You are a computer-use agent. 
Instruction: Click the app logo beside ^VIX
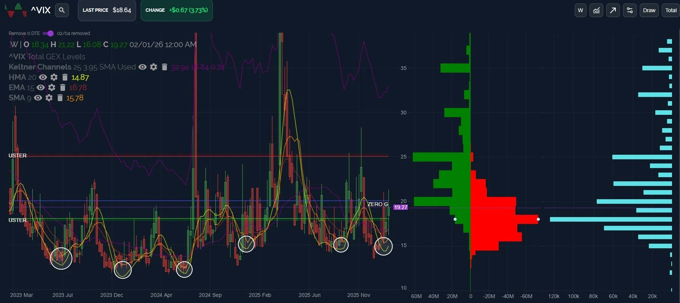pos(15,10)
